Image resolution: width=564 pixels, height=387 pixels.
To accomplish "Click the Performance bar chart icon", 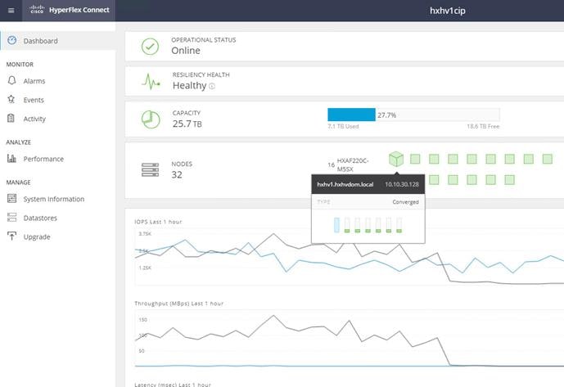I will (12, 158).
